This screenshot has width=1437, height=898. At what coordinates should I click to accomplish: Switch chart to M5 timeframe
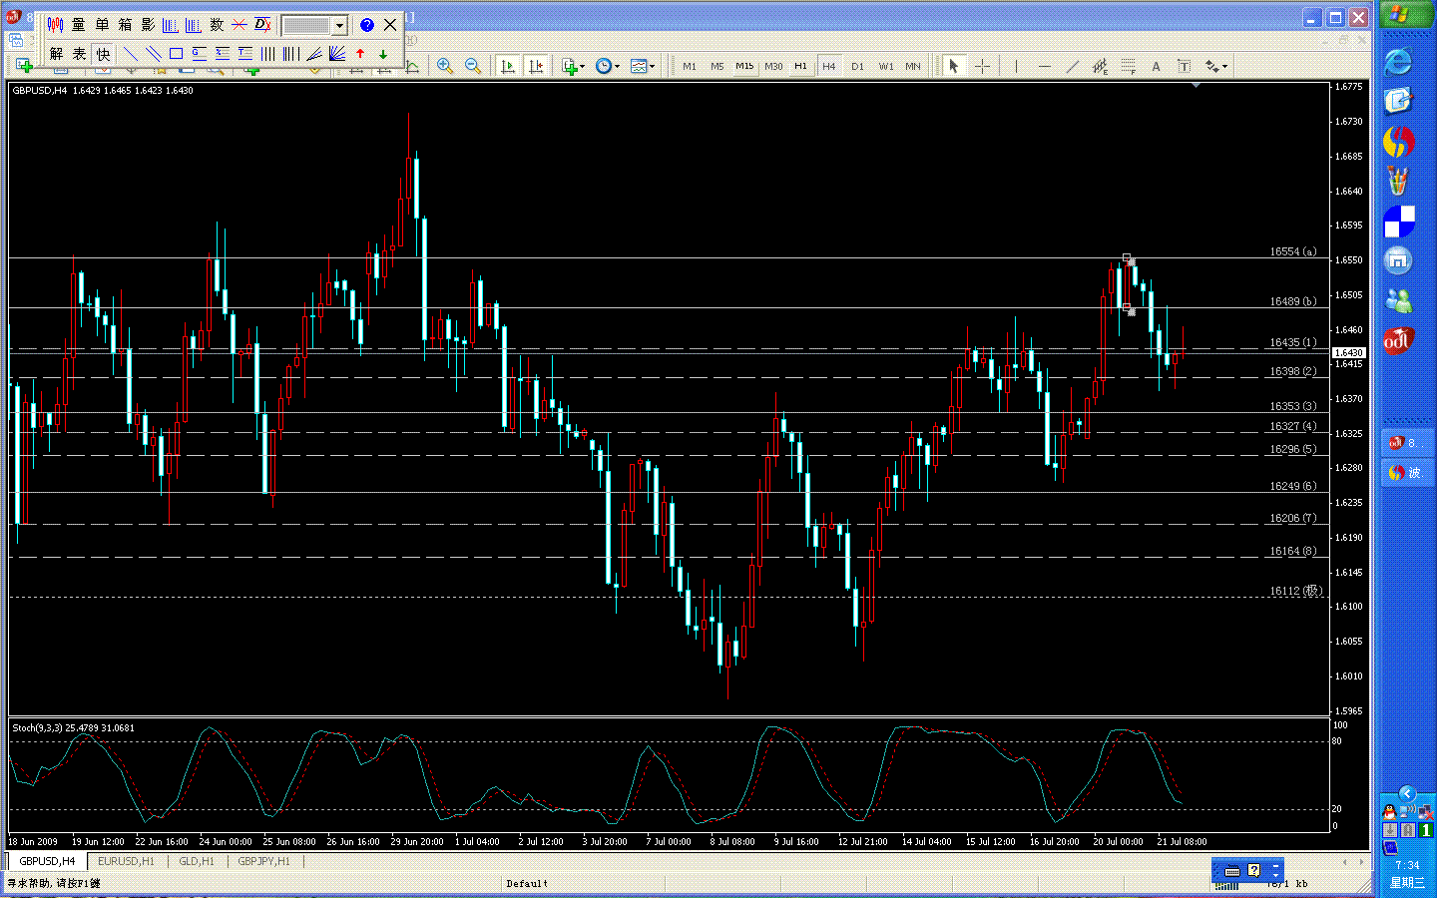[x=718, y=66]
